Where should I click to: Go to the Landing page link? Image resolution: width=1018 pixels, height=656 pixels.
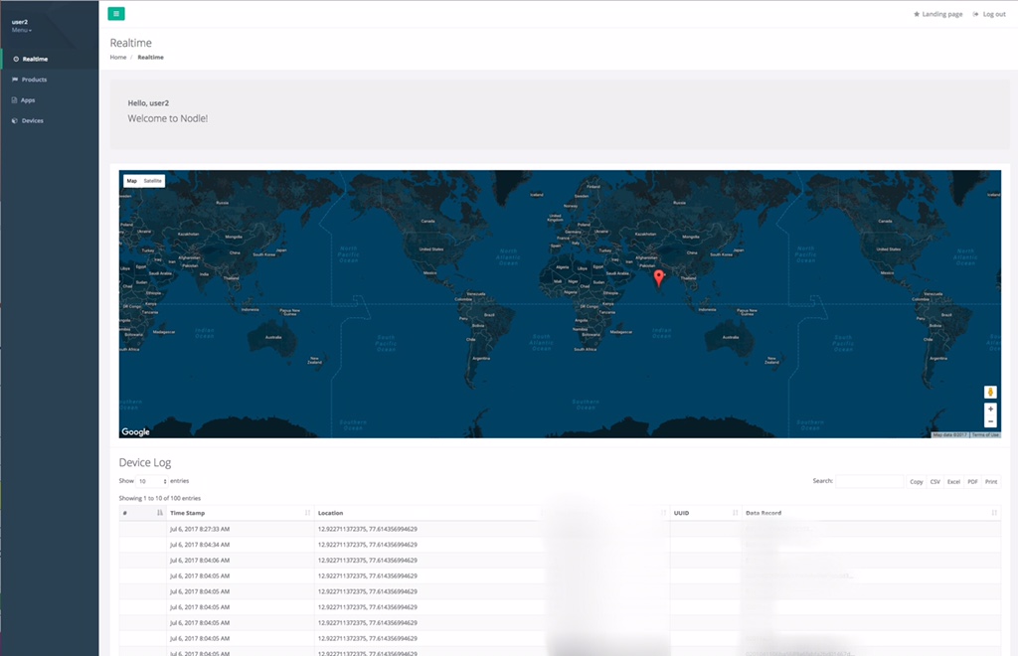(x=941, y=14)
